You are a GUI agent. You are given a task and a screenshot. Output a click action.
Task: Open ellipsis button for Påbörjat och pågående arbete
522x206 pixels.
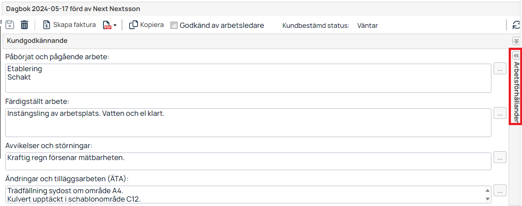point(500,69)
